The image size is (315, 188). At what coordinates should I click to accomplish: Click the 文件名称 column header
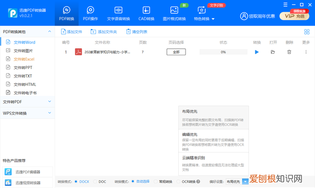(102, 42)
